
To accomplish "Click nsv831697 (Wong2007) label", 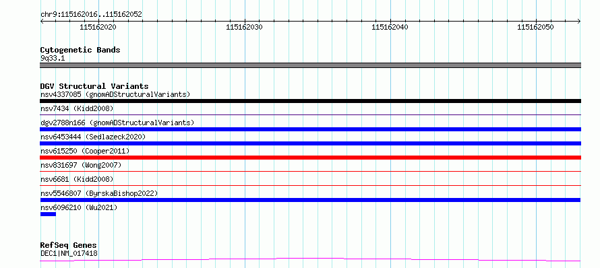I will (x=81, y=165).
